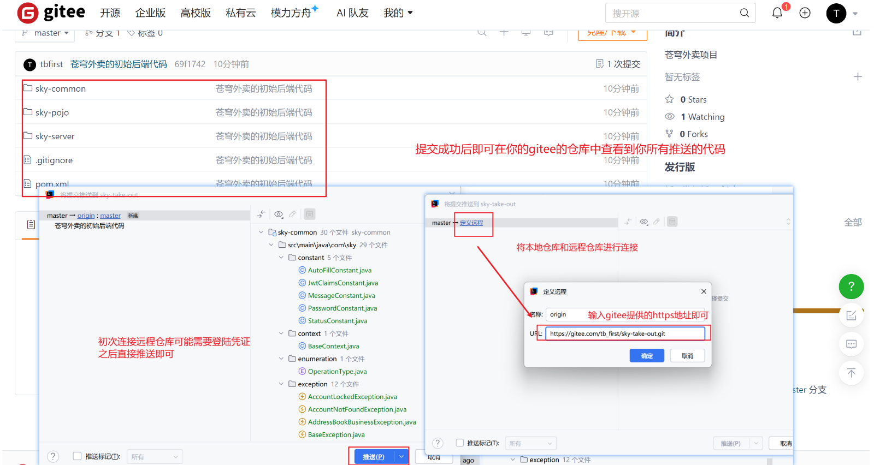Open the 我的 dropdown menu
Screen dimensions: 874x465
point(398,13)
